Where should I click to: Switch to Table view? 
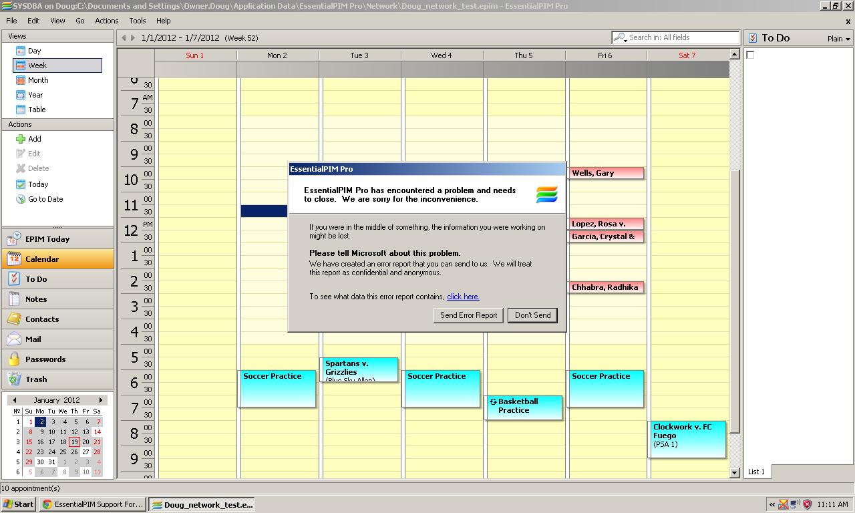[37, 110]
